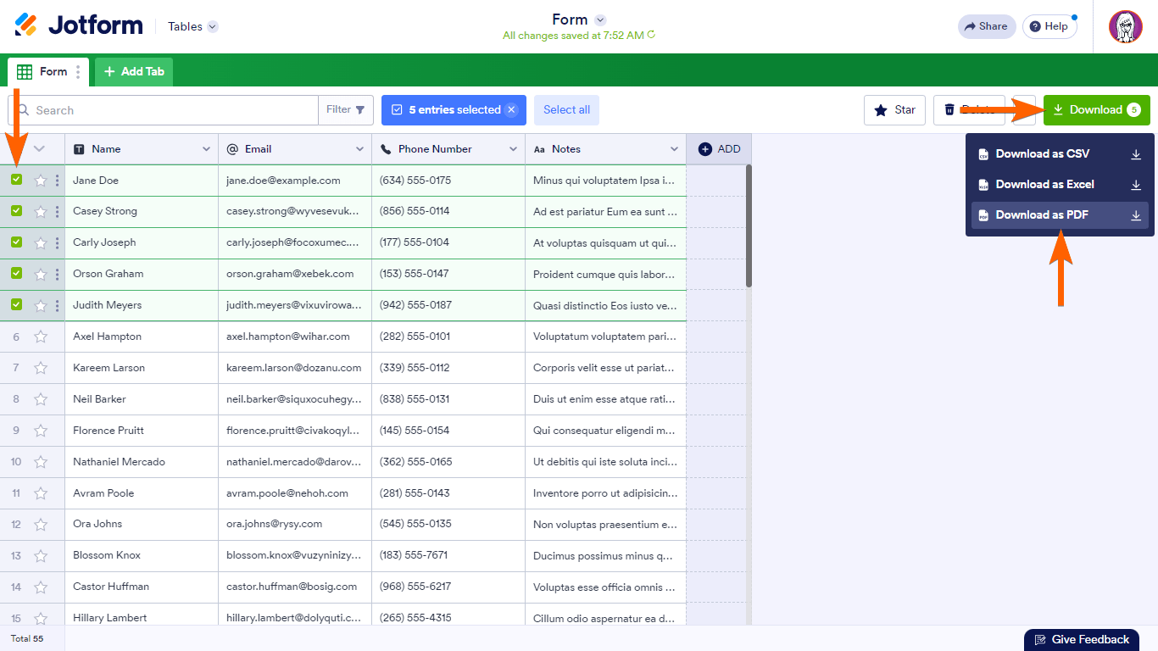Click the Share button
This screenshot has width=1158, height=651.
click(x=987, y=26)
